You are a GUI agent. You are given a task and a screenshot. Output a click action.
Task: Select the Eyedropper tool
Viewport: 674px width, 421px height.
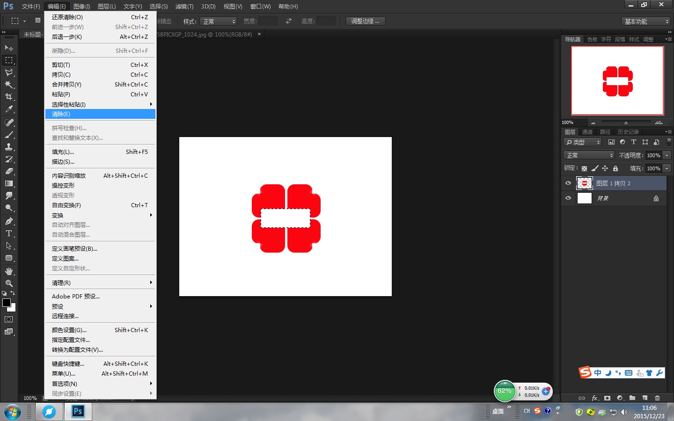click(x=9, y=109)
